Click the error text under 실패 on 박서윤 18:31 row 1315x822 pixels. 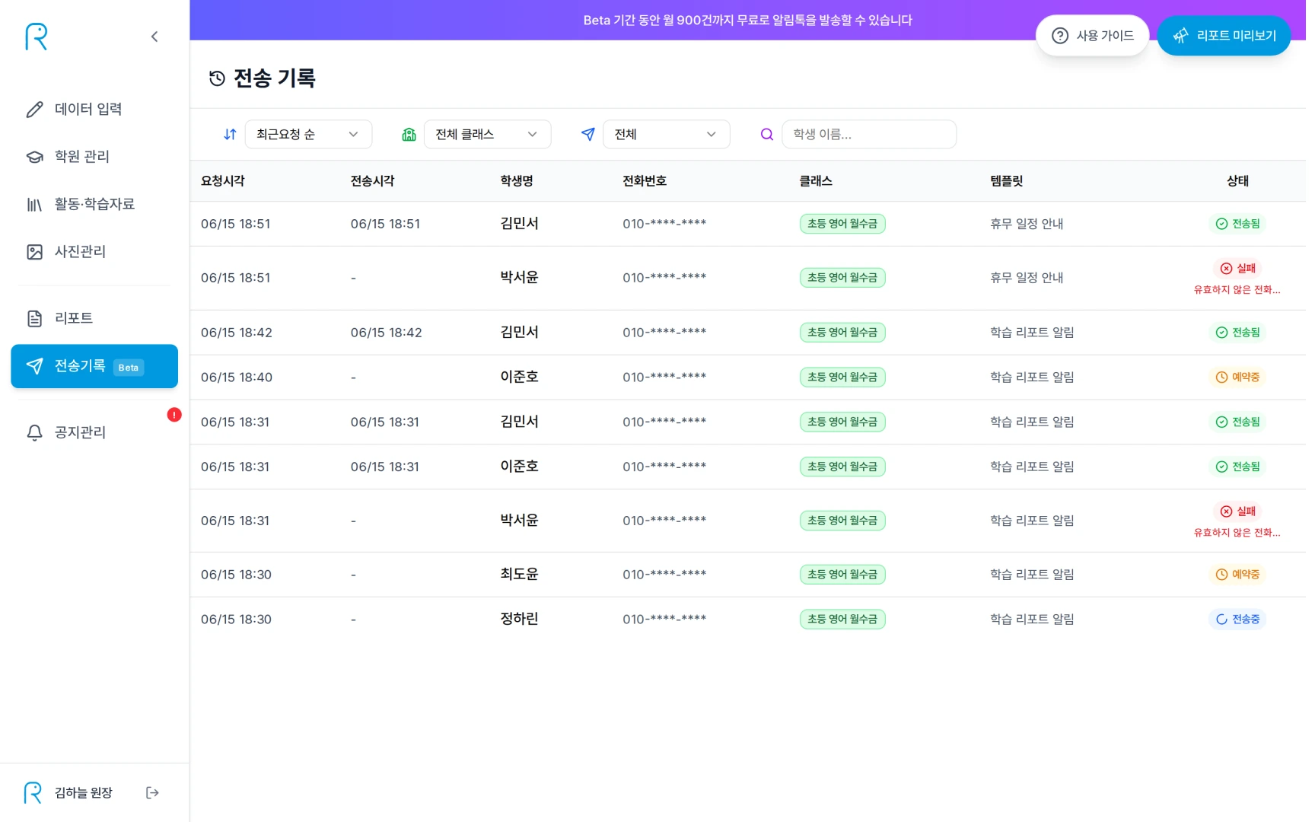point(1237,533)
